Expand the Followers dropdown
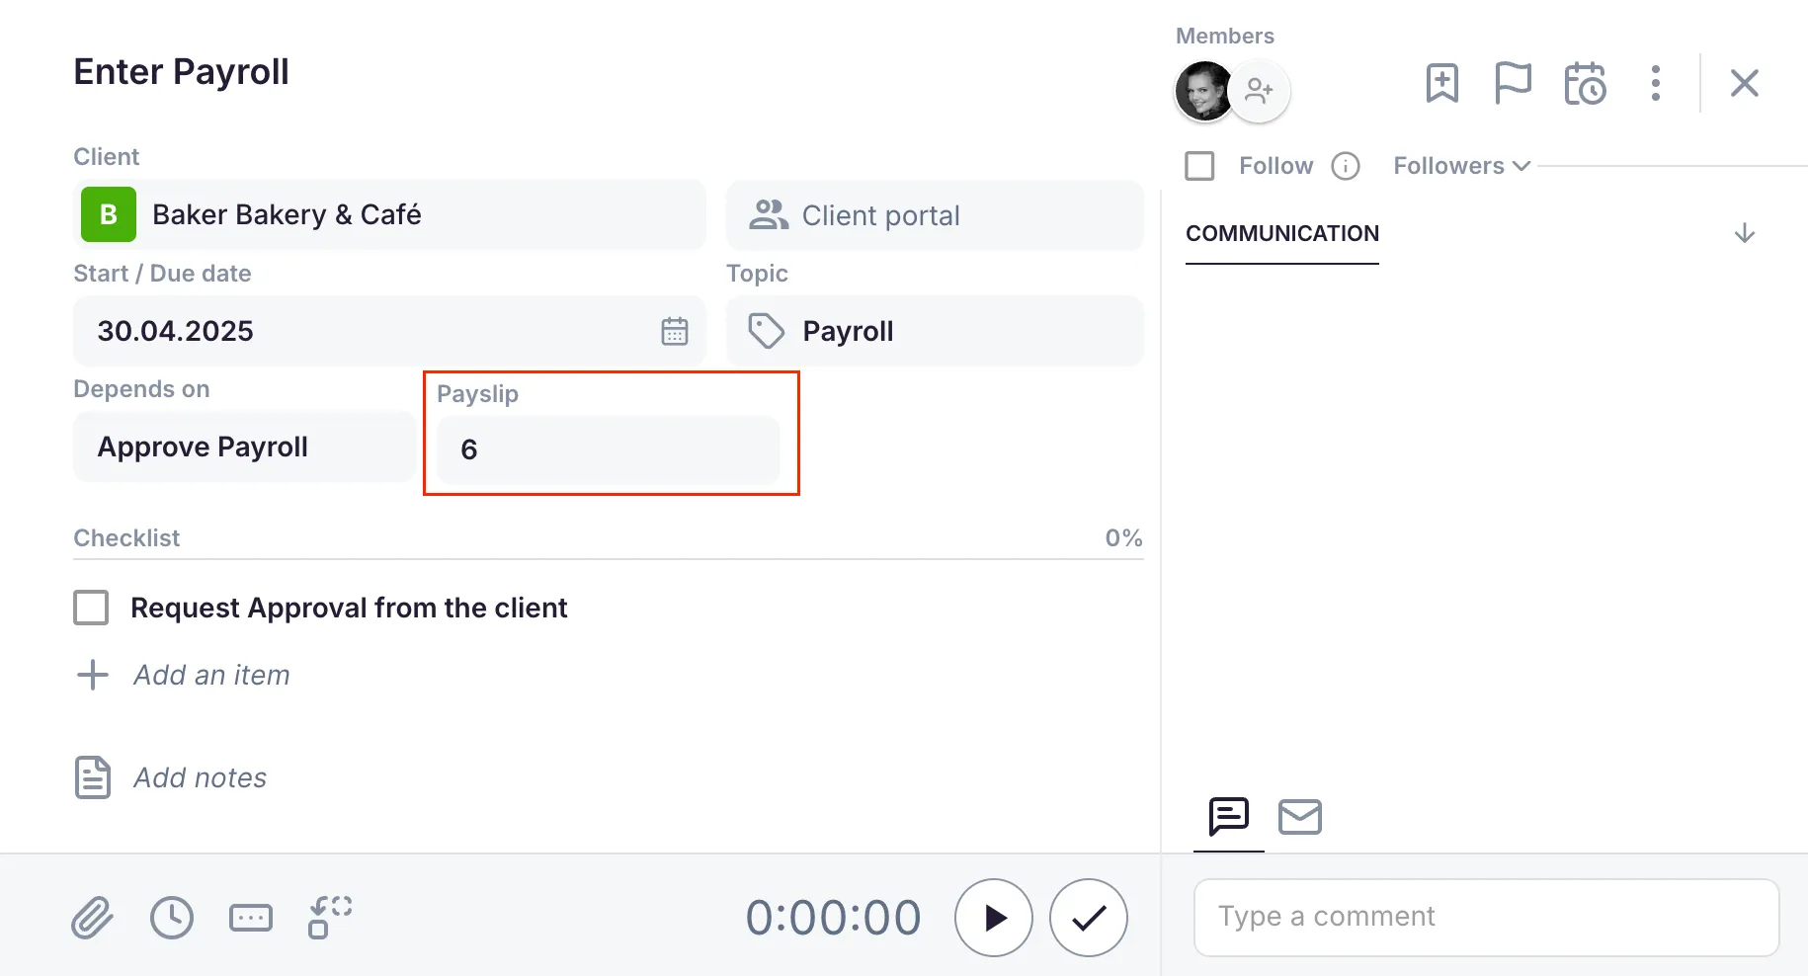The image size is (1808, 976). tap(1461, 166)
